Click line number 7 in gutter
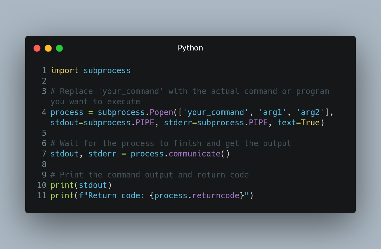 (x=44, y=154)
